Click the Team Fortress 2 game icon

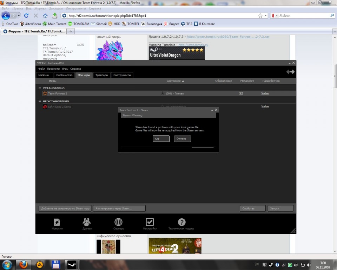point(45,94)
